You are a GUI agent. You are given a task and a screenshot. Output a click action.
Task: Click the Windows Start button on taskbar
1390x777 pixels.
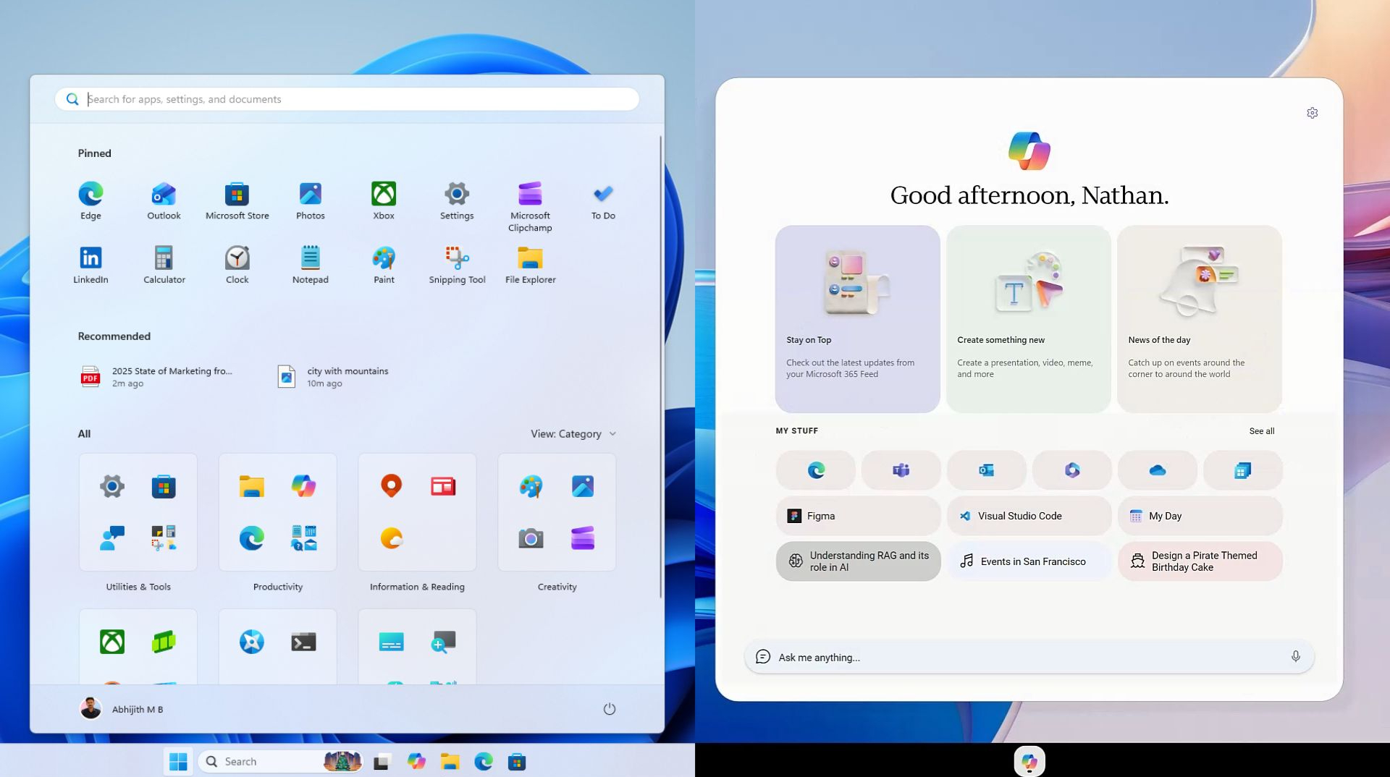click(178, 761)
